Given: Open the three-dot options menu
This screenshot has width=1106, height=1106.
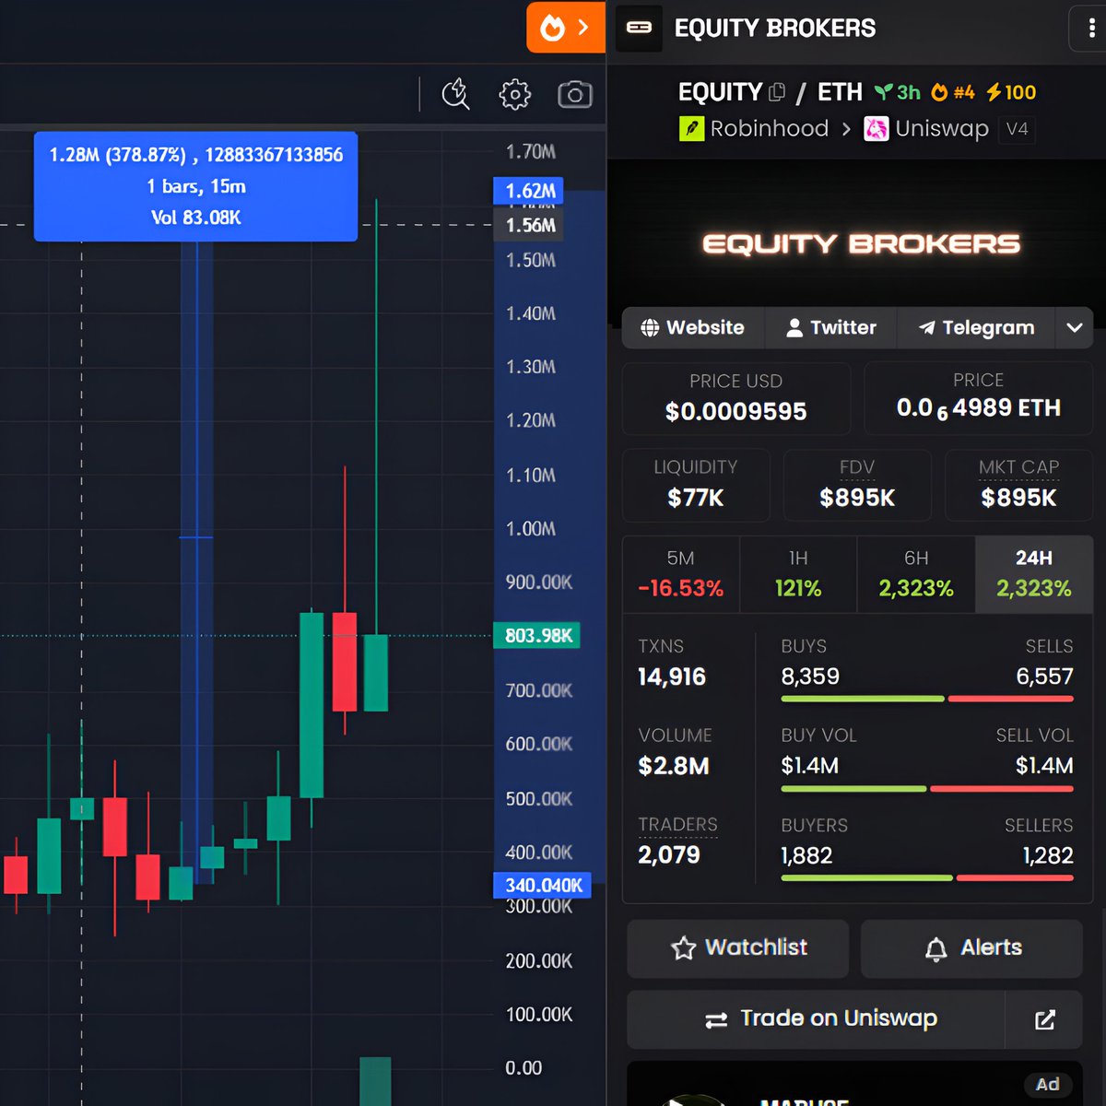Looking at the screenshot, I should point(1093,29).
